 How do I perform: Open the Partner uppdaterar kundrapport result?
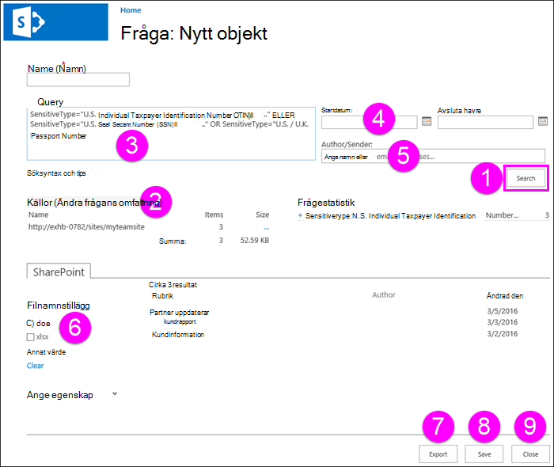(179, 317)
